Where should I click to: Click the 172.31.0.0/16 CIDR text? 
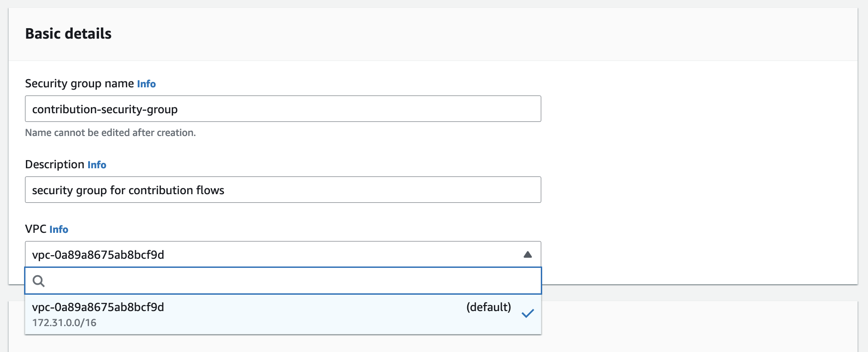[64, 323]
